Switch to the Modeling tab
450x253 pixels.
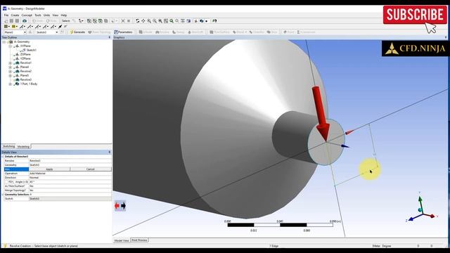point(23,147)
